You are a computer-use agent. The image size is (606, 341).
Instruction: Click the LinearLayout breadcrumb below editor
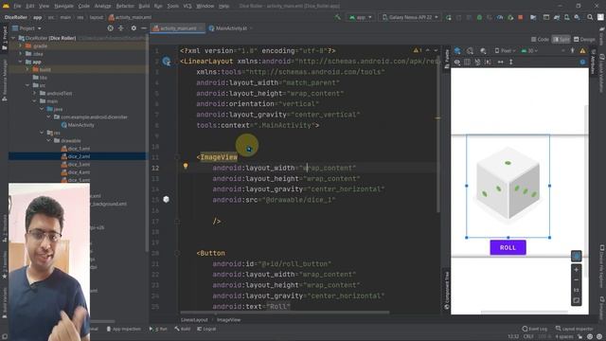(x=194, y=320)
